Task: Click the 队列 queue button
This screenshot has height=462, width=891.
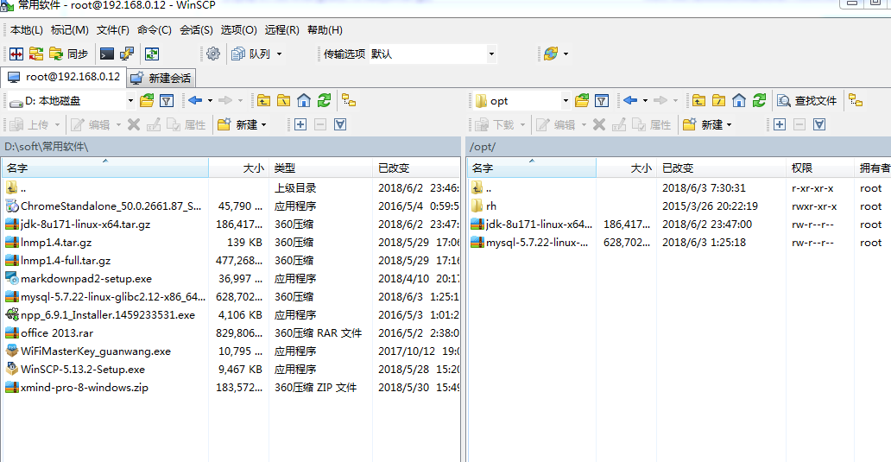Action: (250, 54)
